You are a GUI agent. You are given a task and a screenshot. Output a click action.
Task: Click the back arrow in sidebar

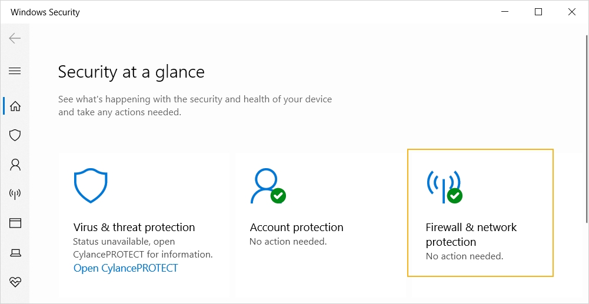pyautogui.click(x=15, y=39)
